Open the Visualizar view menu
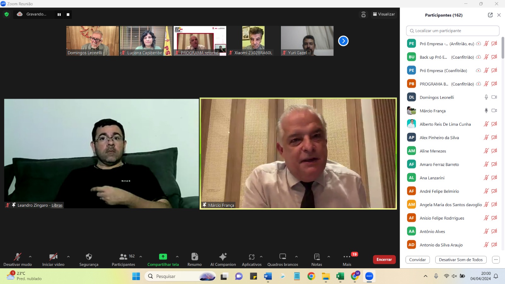The width and height of the screenshot is (505, 284). [x=384, y=14]
